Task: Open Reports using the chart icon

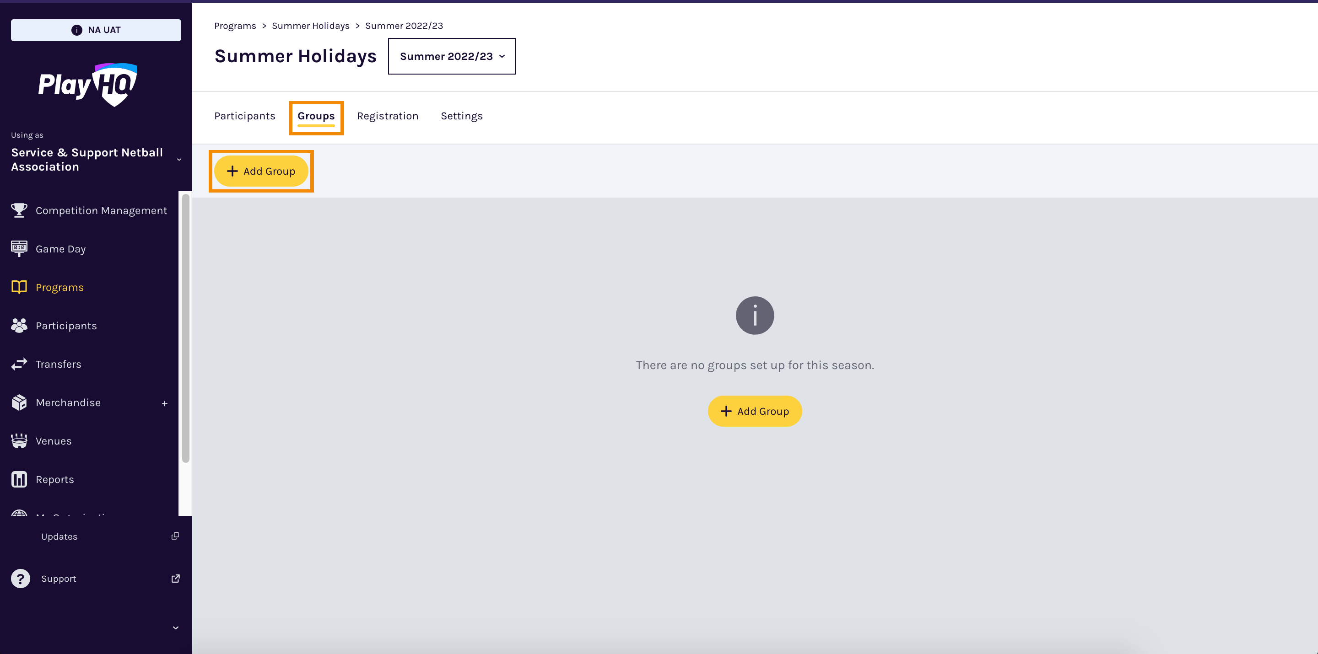Action: click(x=19, y=479)
